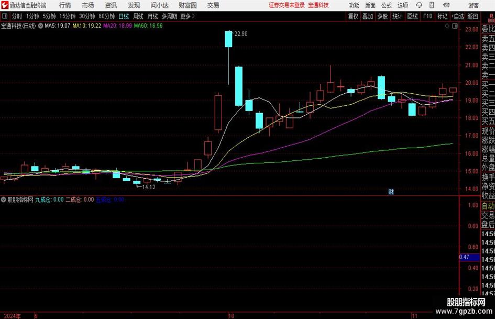Click the 九成仓: 0.00 indicator value
This screenshot has height=319, width=495.
coord(49,200)
